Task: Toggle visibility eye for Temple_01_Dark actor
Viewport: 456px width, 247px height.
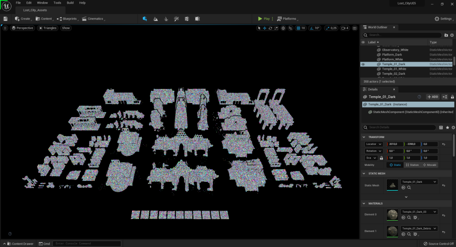Action: point(363,64)
